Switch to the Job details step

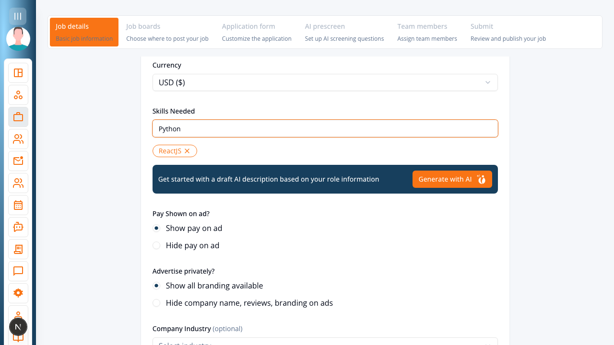(x=84, y=32)
